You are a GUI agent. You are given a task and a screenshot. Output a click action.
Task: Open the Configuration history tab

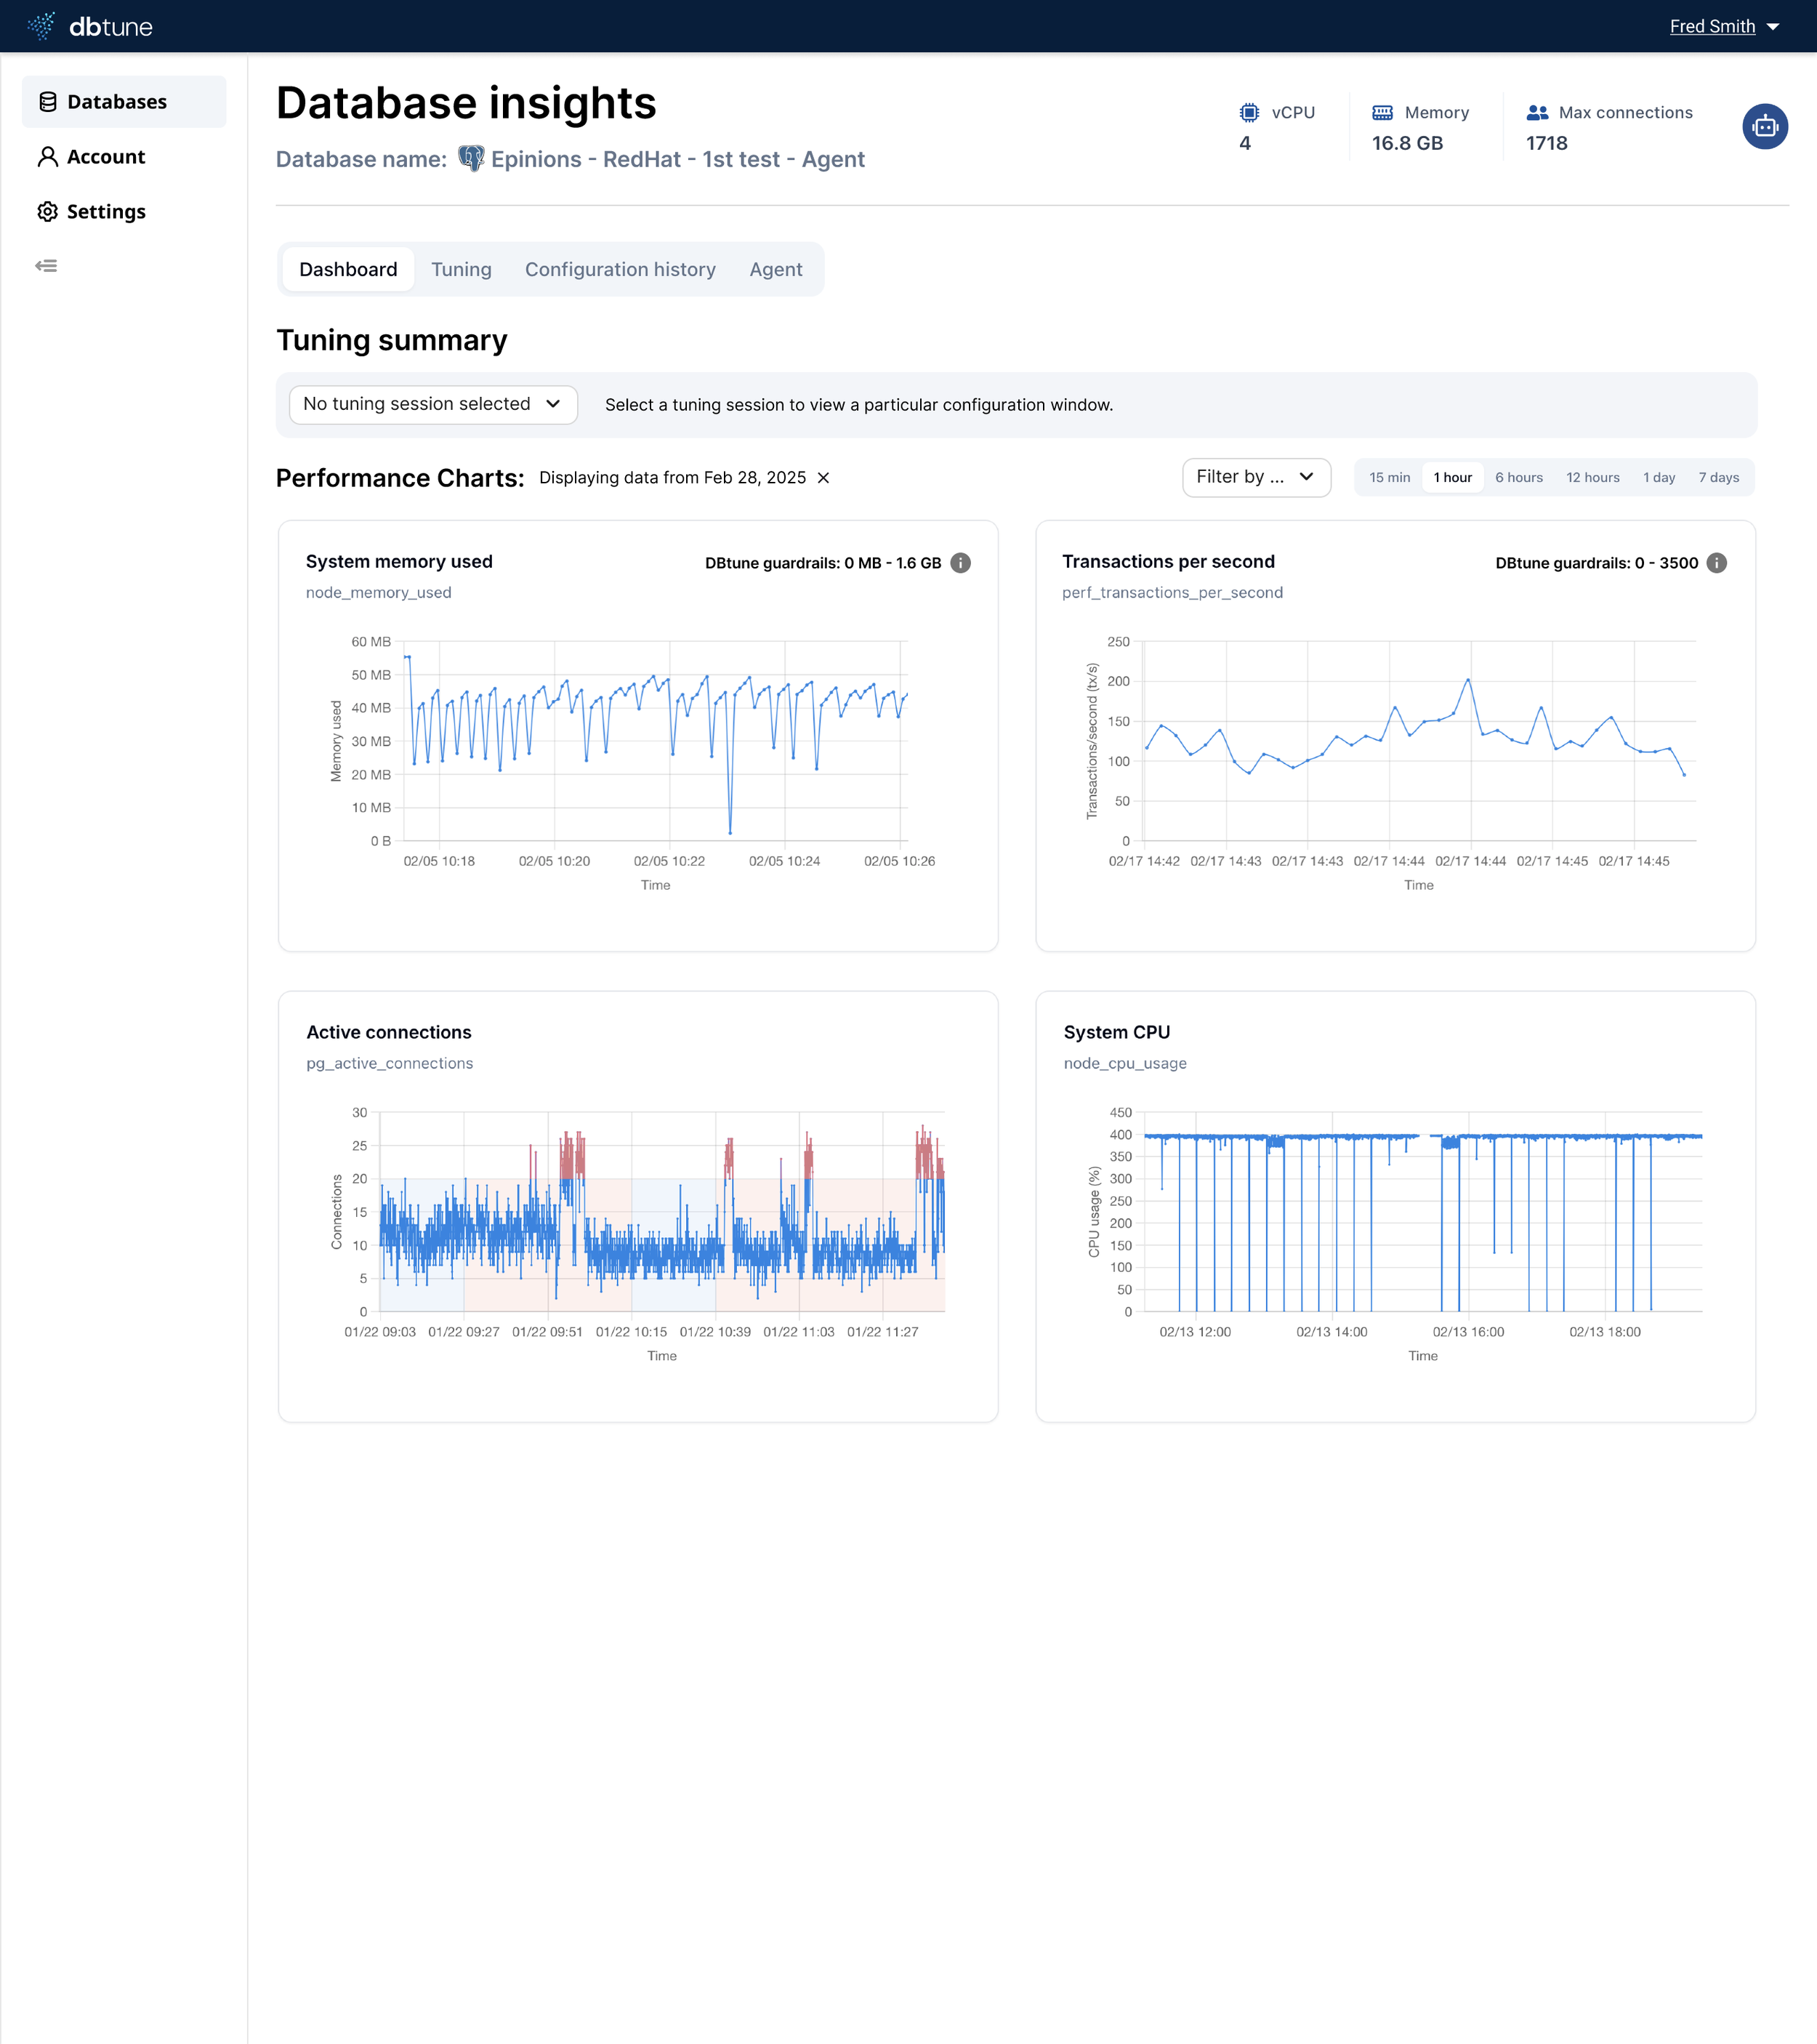[620, 270]
